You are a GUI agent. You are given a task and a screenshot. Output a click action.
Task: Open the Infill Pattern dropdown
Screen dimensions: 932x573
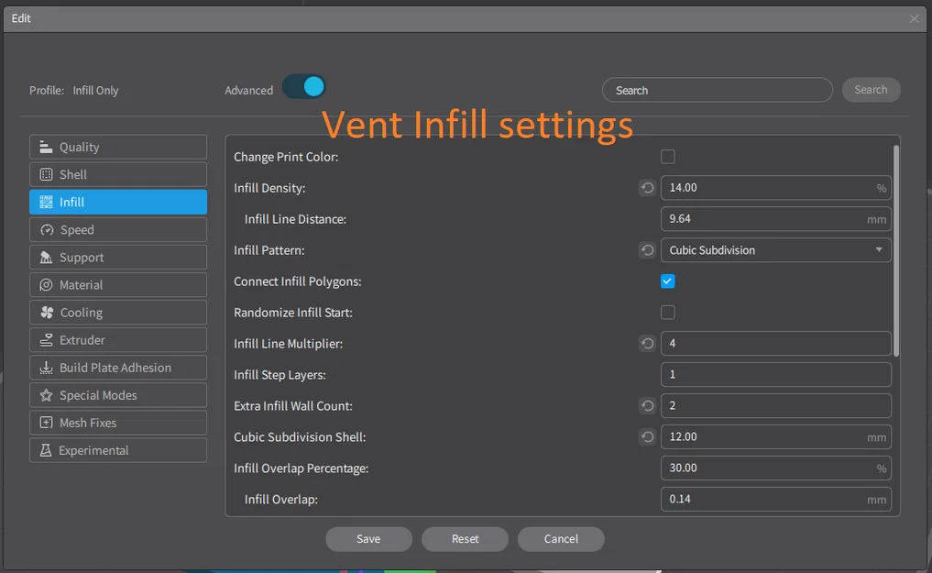pos(775,250)
